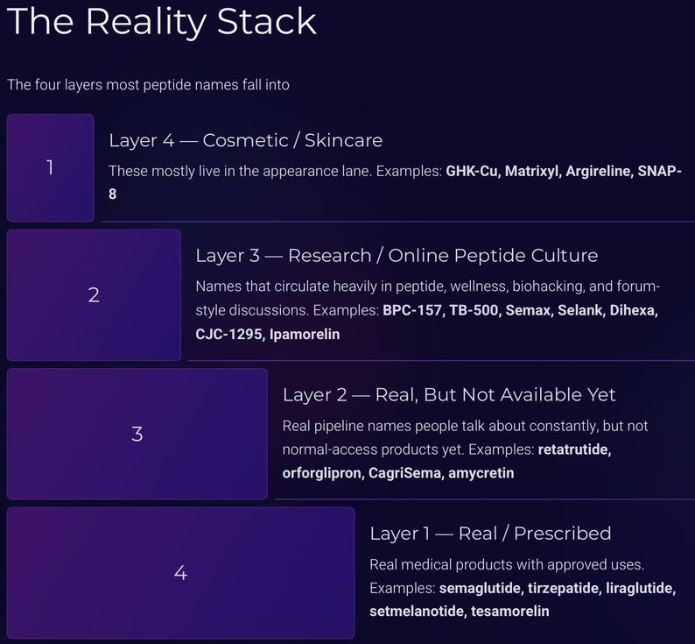Click heading "Layer 2 — Real, But Not Available Yet"

click(x=449, y=394)
